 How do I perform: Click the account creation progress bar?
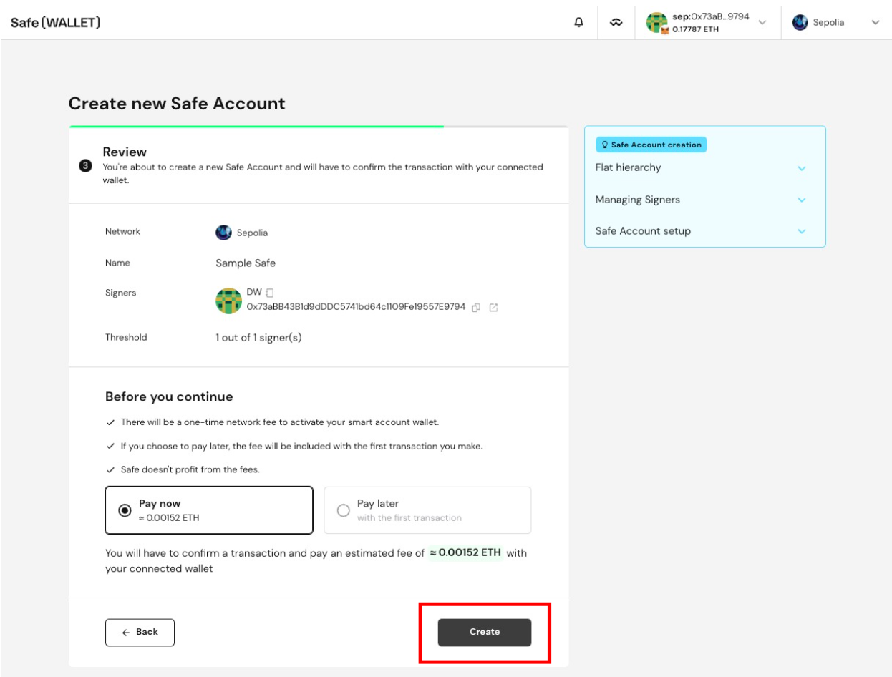click(x=319, y=127)
